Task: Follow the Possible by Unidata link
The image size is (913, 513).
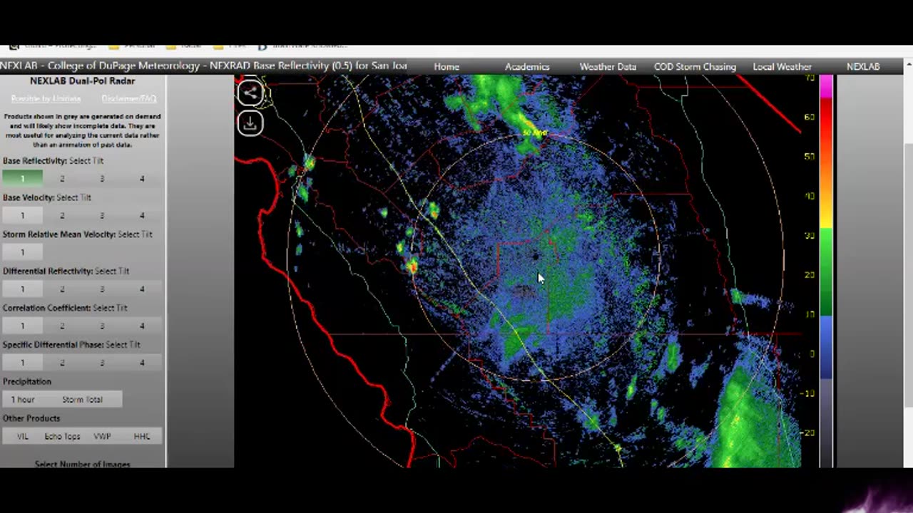Action: (x=46, y=98)
